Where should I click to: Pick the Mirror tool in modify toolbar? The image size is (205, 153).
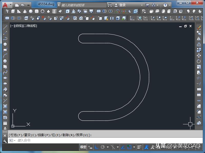[199, 39]
